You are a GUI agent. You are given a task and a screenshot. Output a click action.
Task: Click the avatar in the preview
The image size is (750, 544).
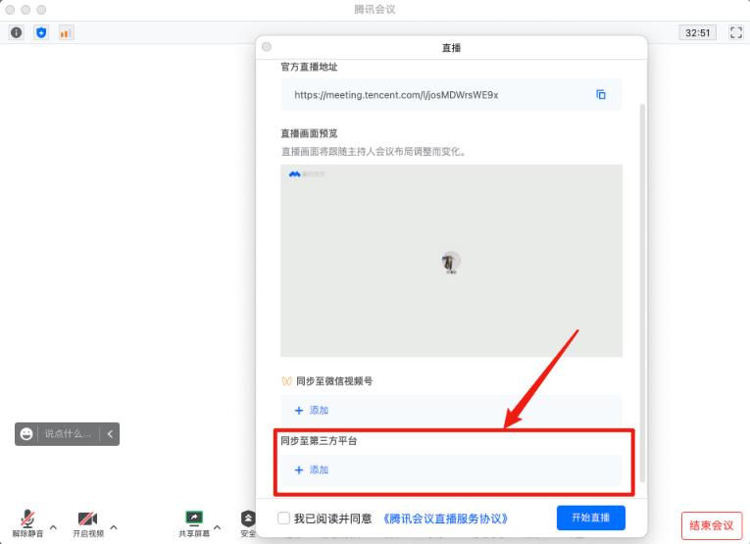(450, 262)
